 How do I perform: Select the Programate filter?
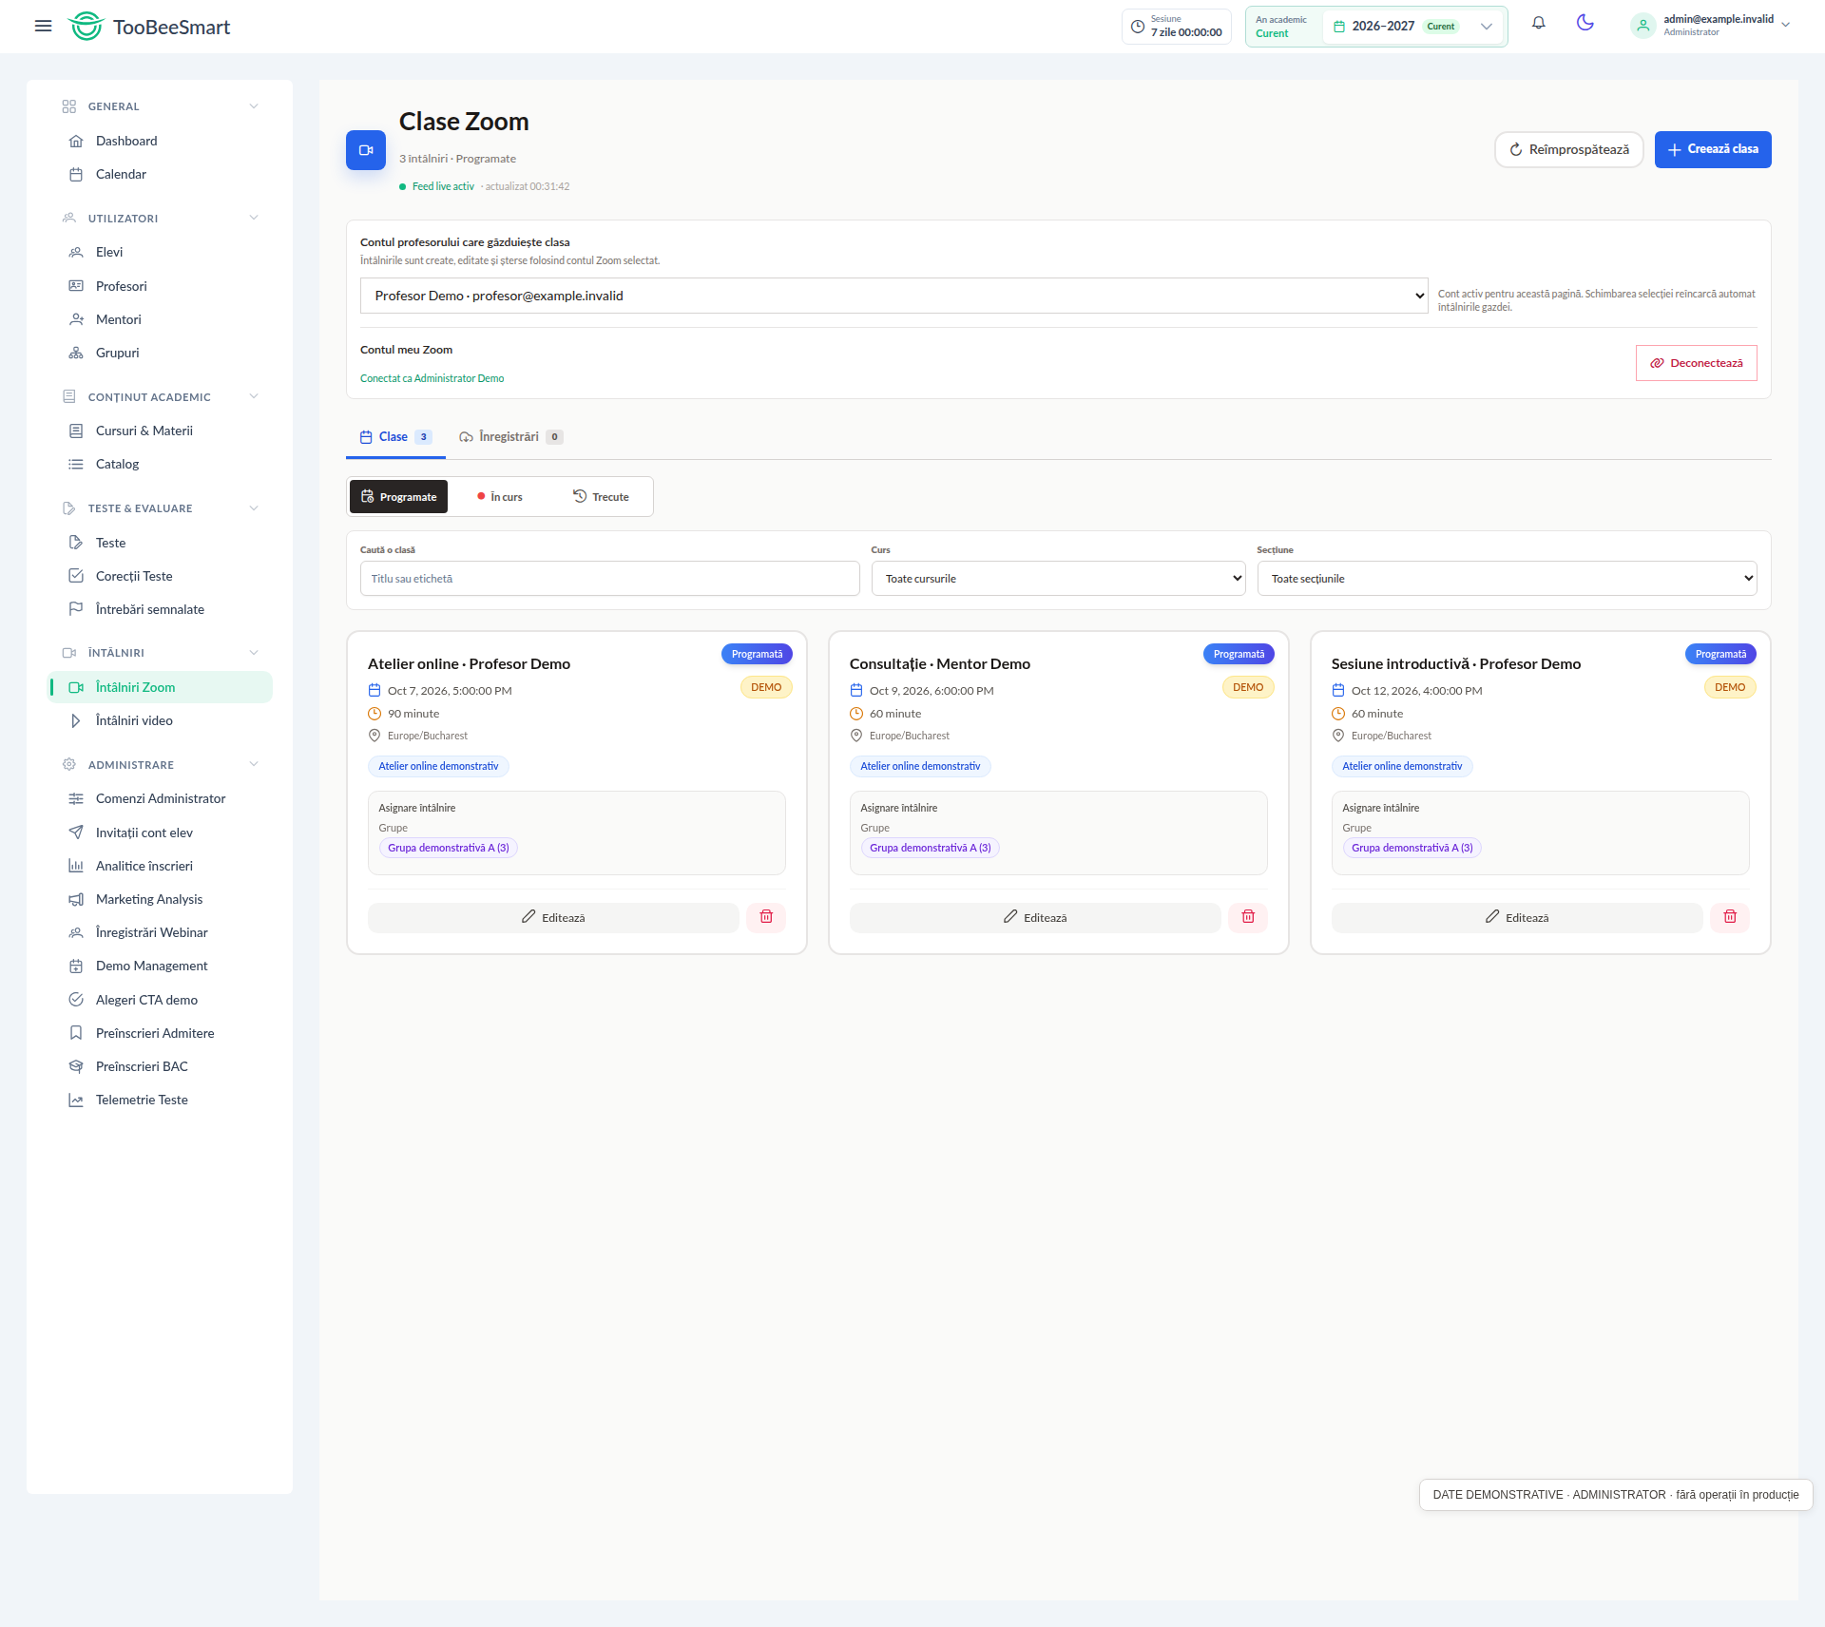398,497
